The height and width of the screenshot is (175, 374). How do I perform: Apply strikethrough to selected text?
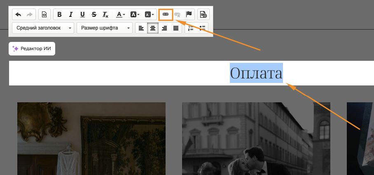point(94,14)
